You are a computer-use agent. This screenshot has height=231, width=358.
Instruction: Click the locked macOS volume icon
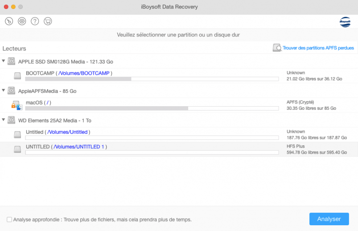tap(17, 105)
